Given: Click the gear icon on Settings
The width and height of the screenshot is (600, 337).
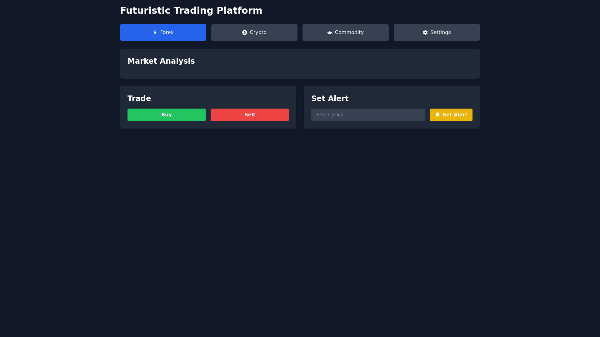Looking at the screenshot, I should pos(425,32).
